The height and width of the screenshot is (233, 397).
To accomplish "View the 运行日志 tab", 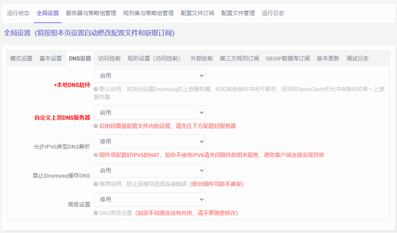I will pyautogui.click(x=273, y=13).
